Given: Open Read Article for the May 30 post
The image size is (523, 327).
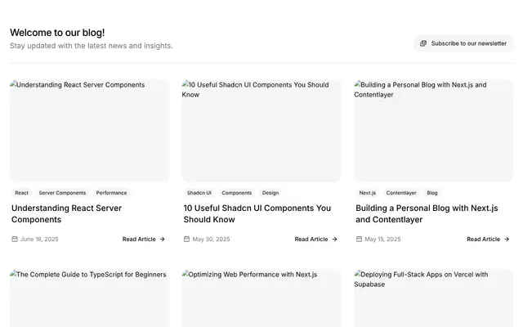Looking at the screenshot, I should [316, 239].
